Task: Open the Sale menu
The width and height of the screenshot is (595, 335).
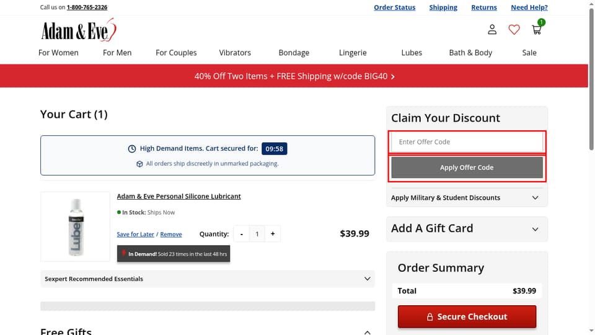Action: 529,53
